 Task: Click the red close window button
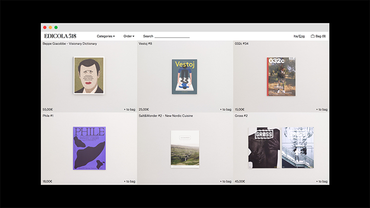tap(45, 28)
